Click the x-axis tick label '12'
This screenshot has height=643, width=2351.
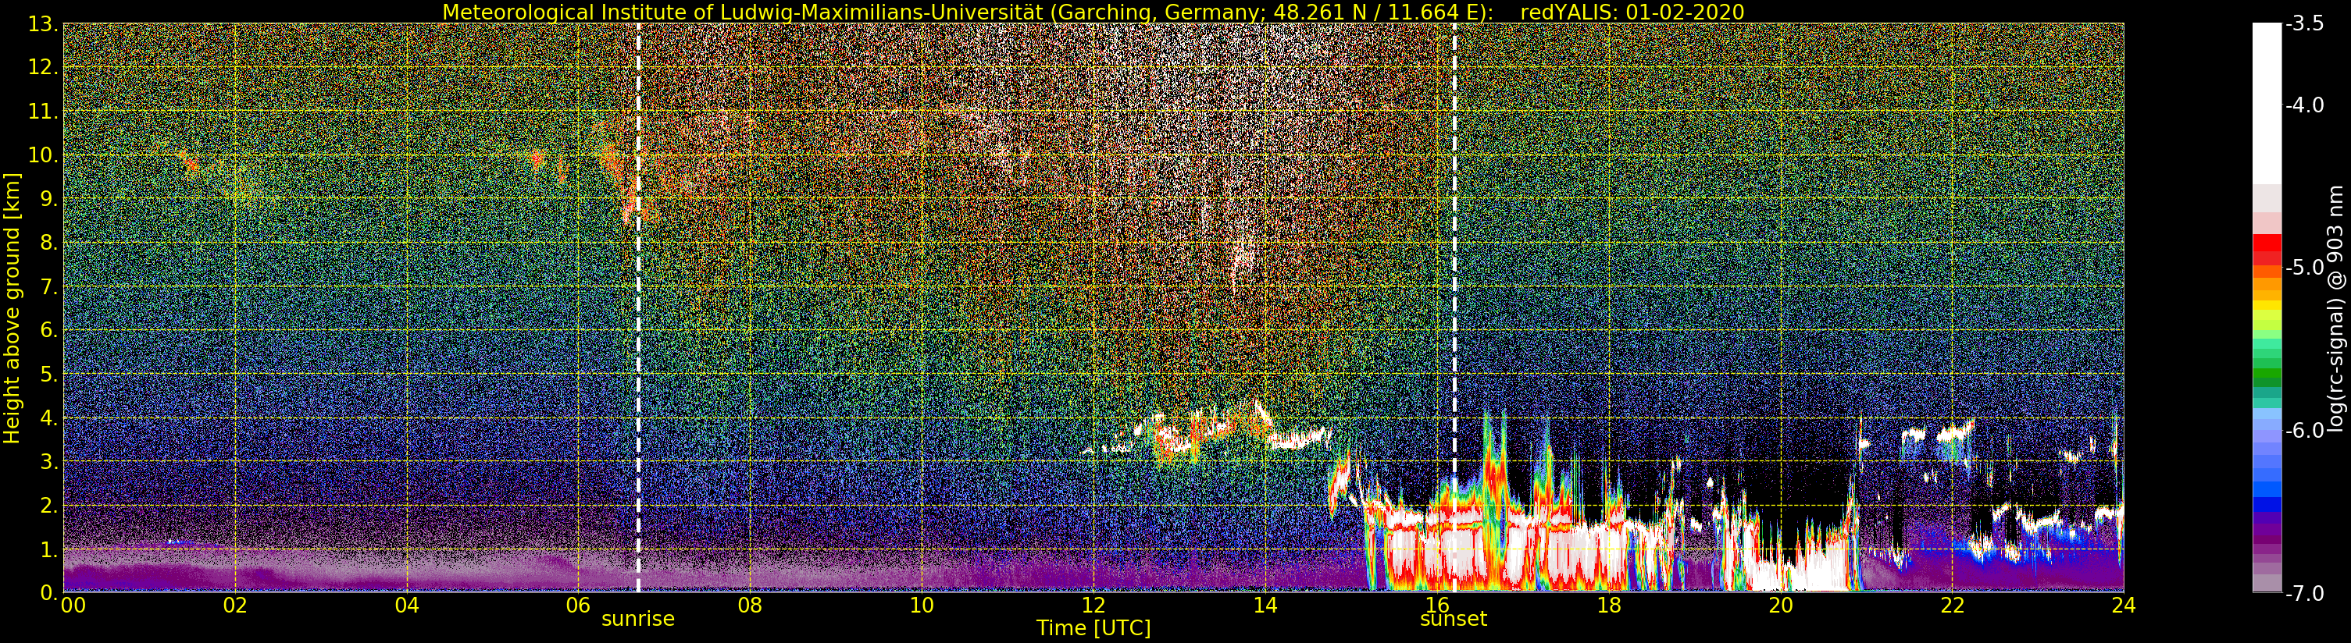1093,606
